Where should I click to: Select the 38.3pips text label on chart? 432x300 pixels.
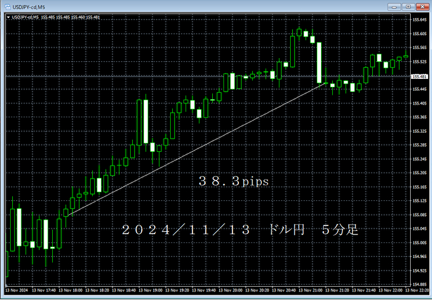point(234,182)
